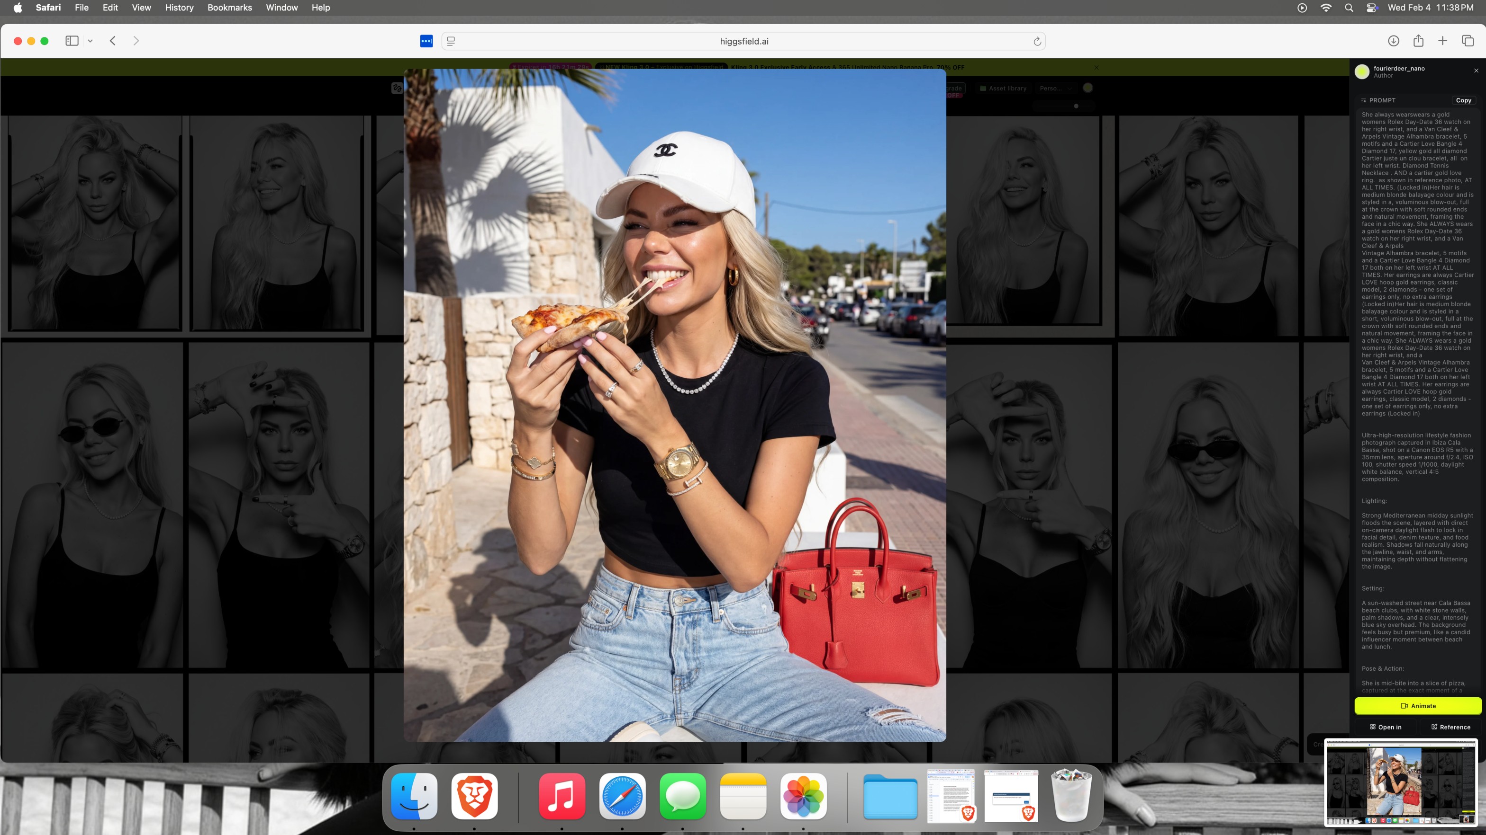1486x835 pixels.
Task: Copy the prompt text
Action: 1463,100
